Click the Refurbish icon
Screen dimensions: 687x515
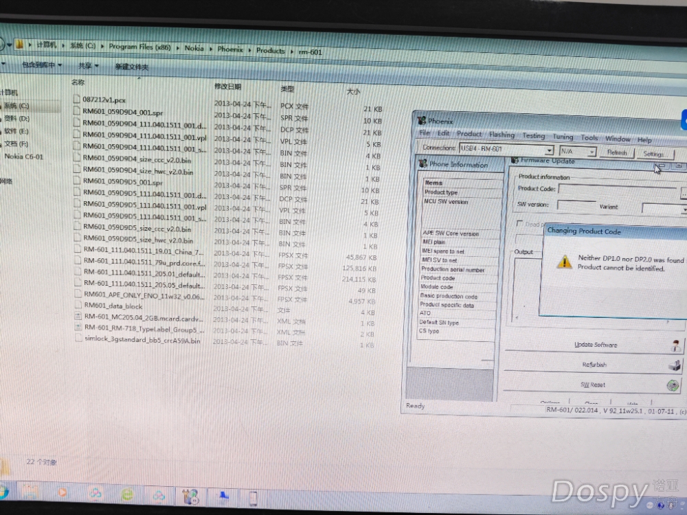(x=675, y=365)
